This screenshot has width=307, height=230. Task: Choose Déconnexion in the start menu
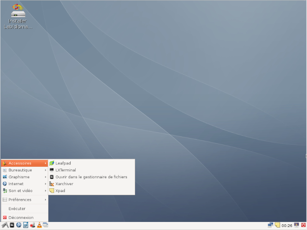21,218
